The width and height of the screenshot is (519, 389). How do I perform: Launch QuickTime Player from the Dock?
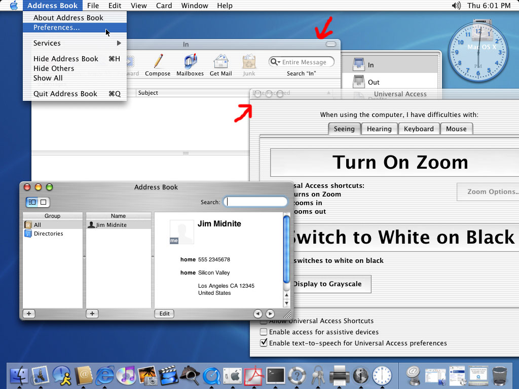point(211,376)
